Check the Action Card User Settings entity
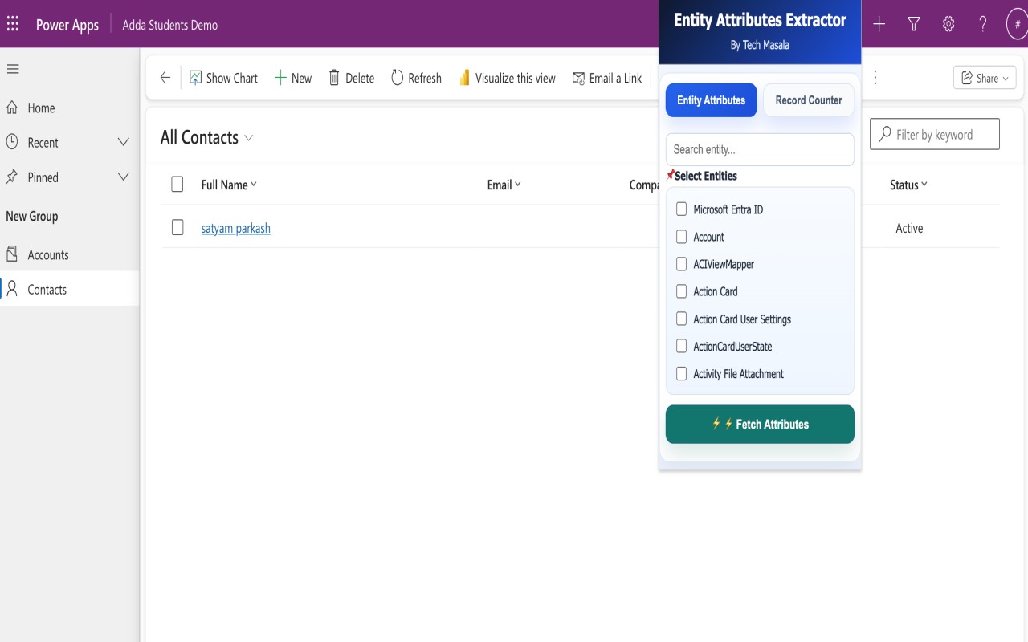1028x642 pixels. [x=682, y=319]
